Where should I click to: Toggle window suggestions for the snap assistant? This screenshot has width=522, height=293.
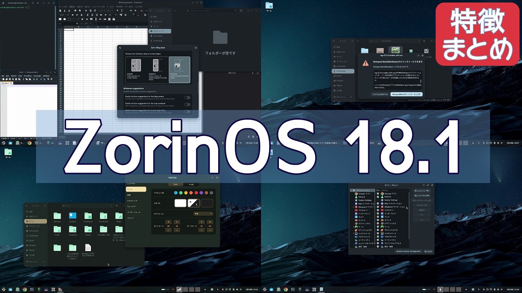tap(187, 104)
